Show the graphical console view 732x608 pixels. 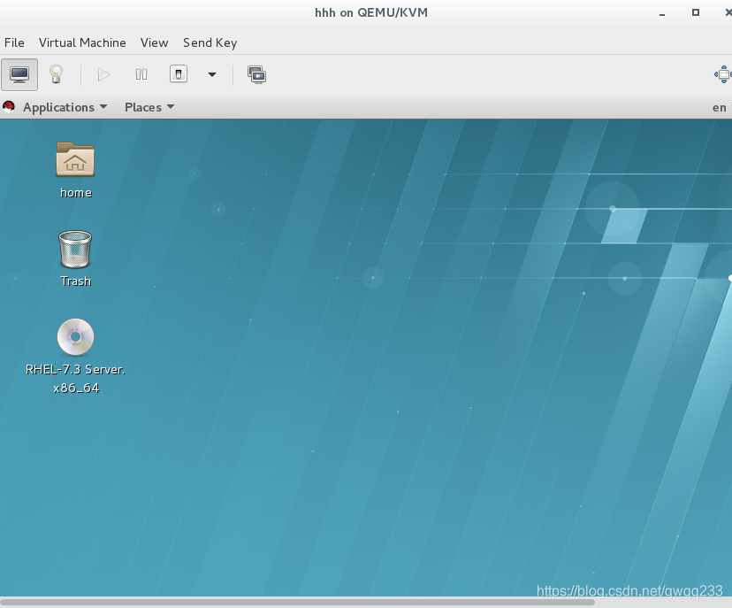pyautogui.click(x=19, y=74)
